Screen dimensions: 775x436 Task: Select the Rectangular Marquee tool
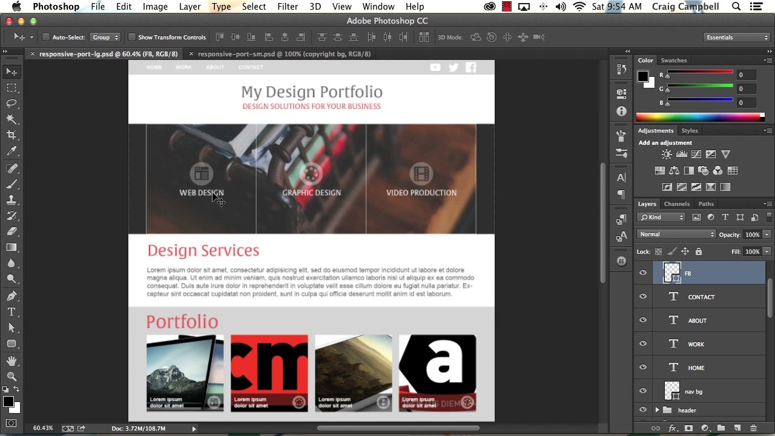click(x=12, y=88)
